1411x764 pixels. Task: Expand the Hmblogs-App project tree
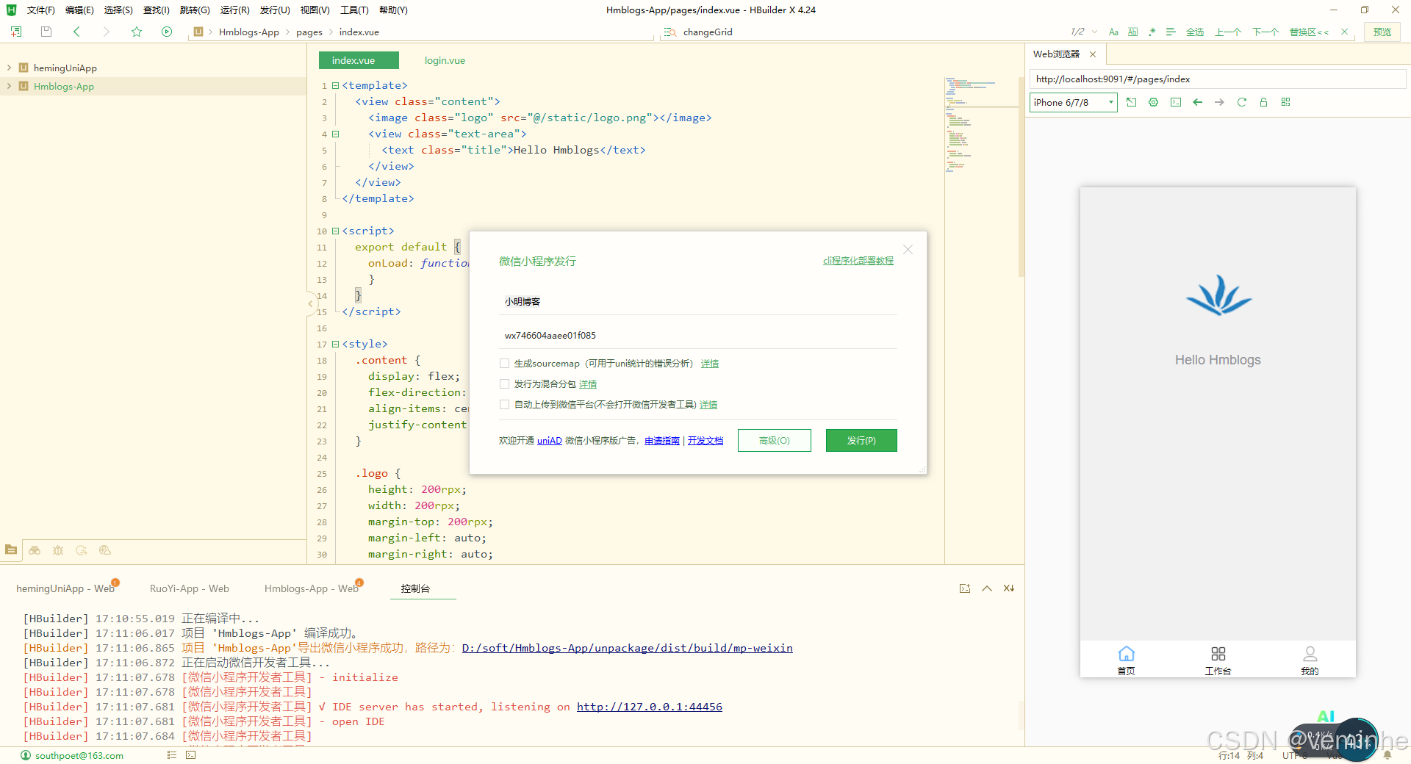(x=9, y=86)
